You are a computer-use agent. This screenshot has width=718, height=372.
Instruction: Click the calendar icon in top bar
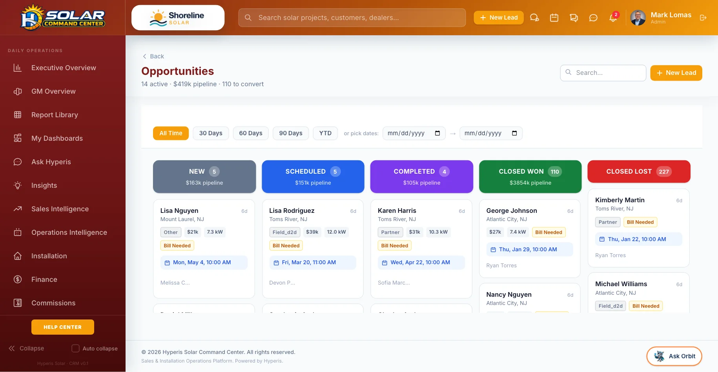pyautogui.click(x=554, y=18)
